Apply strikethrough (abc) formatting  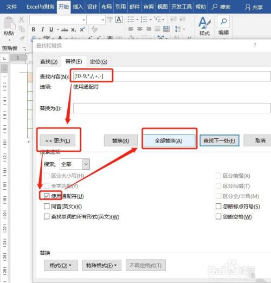(x=64, y=30)
